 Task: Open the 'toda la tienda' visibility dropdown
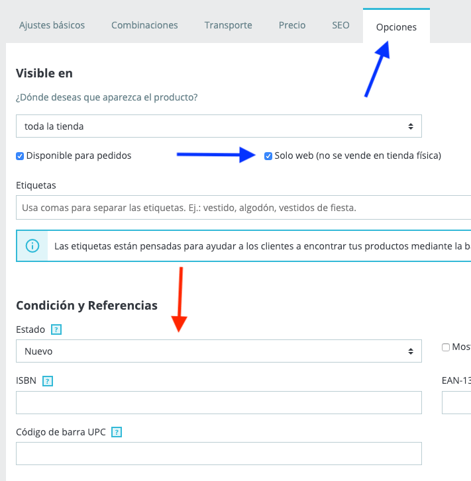[x=219, y=126]
